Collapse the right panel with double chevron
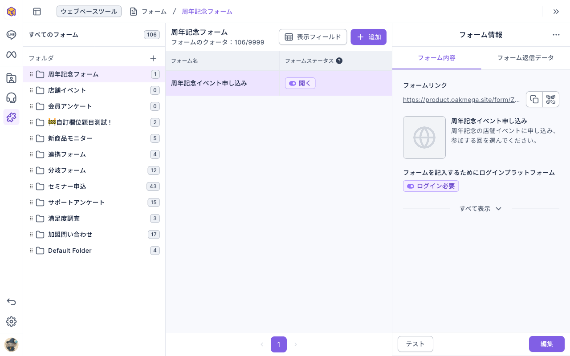 [x=556, y=12]
